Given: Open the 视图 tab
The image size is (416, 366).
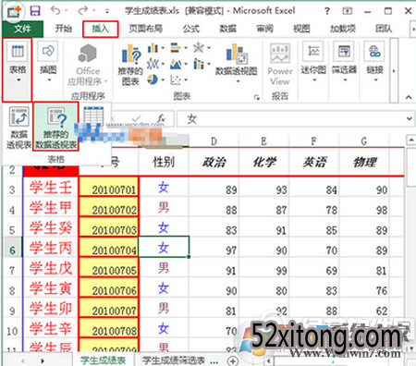Looking at the screenshot, I should [x=301, y=29].
